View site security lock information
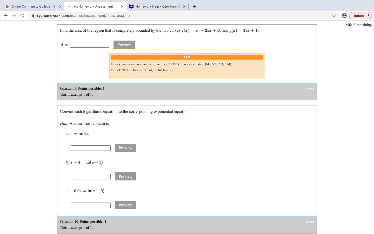Screen dimensions: 374x234 33,16
